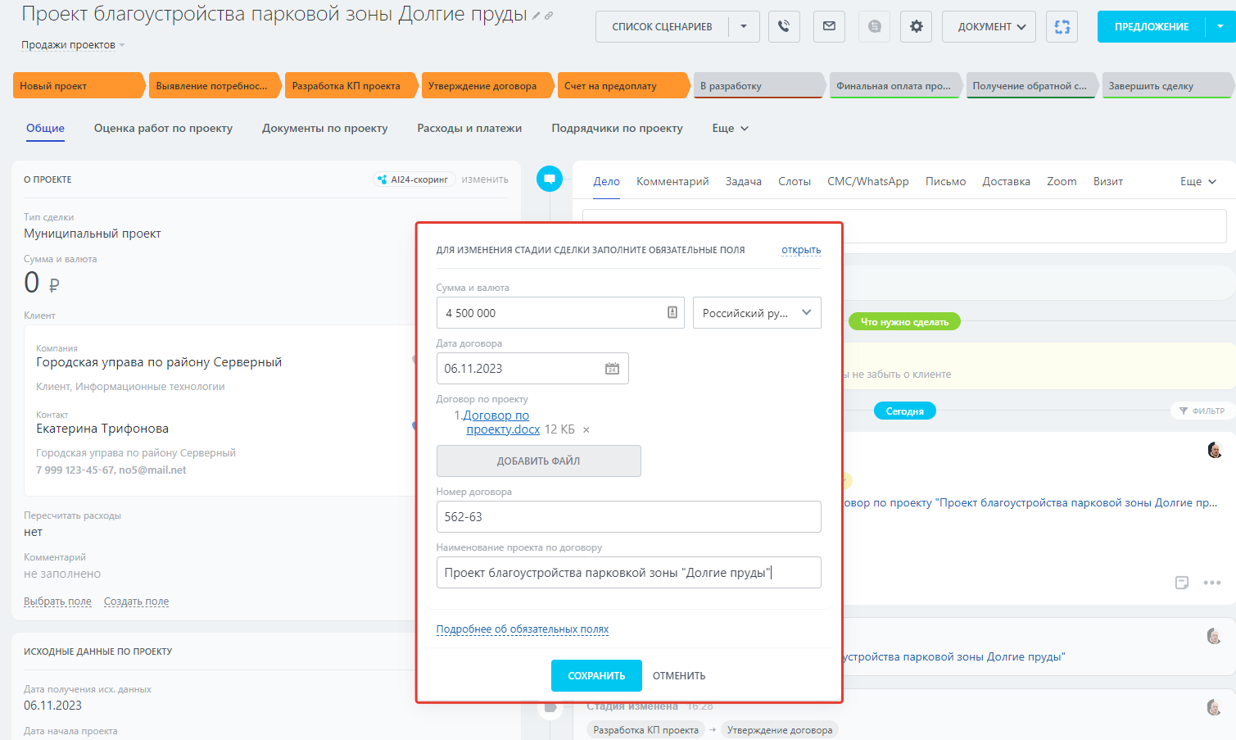Select the Выявление потребнос... stage

tap(215, 85)
